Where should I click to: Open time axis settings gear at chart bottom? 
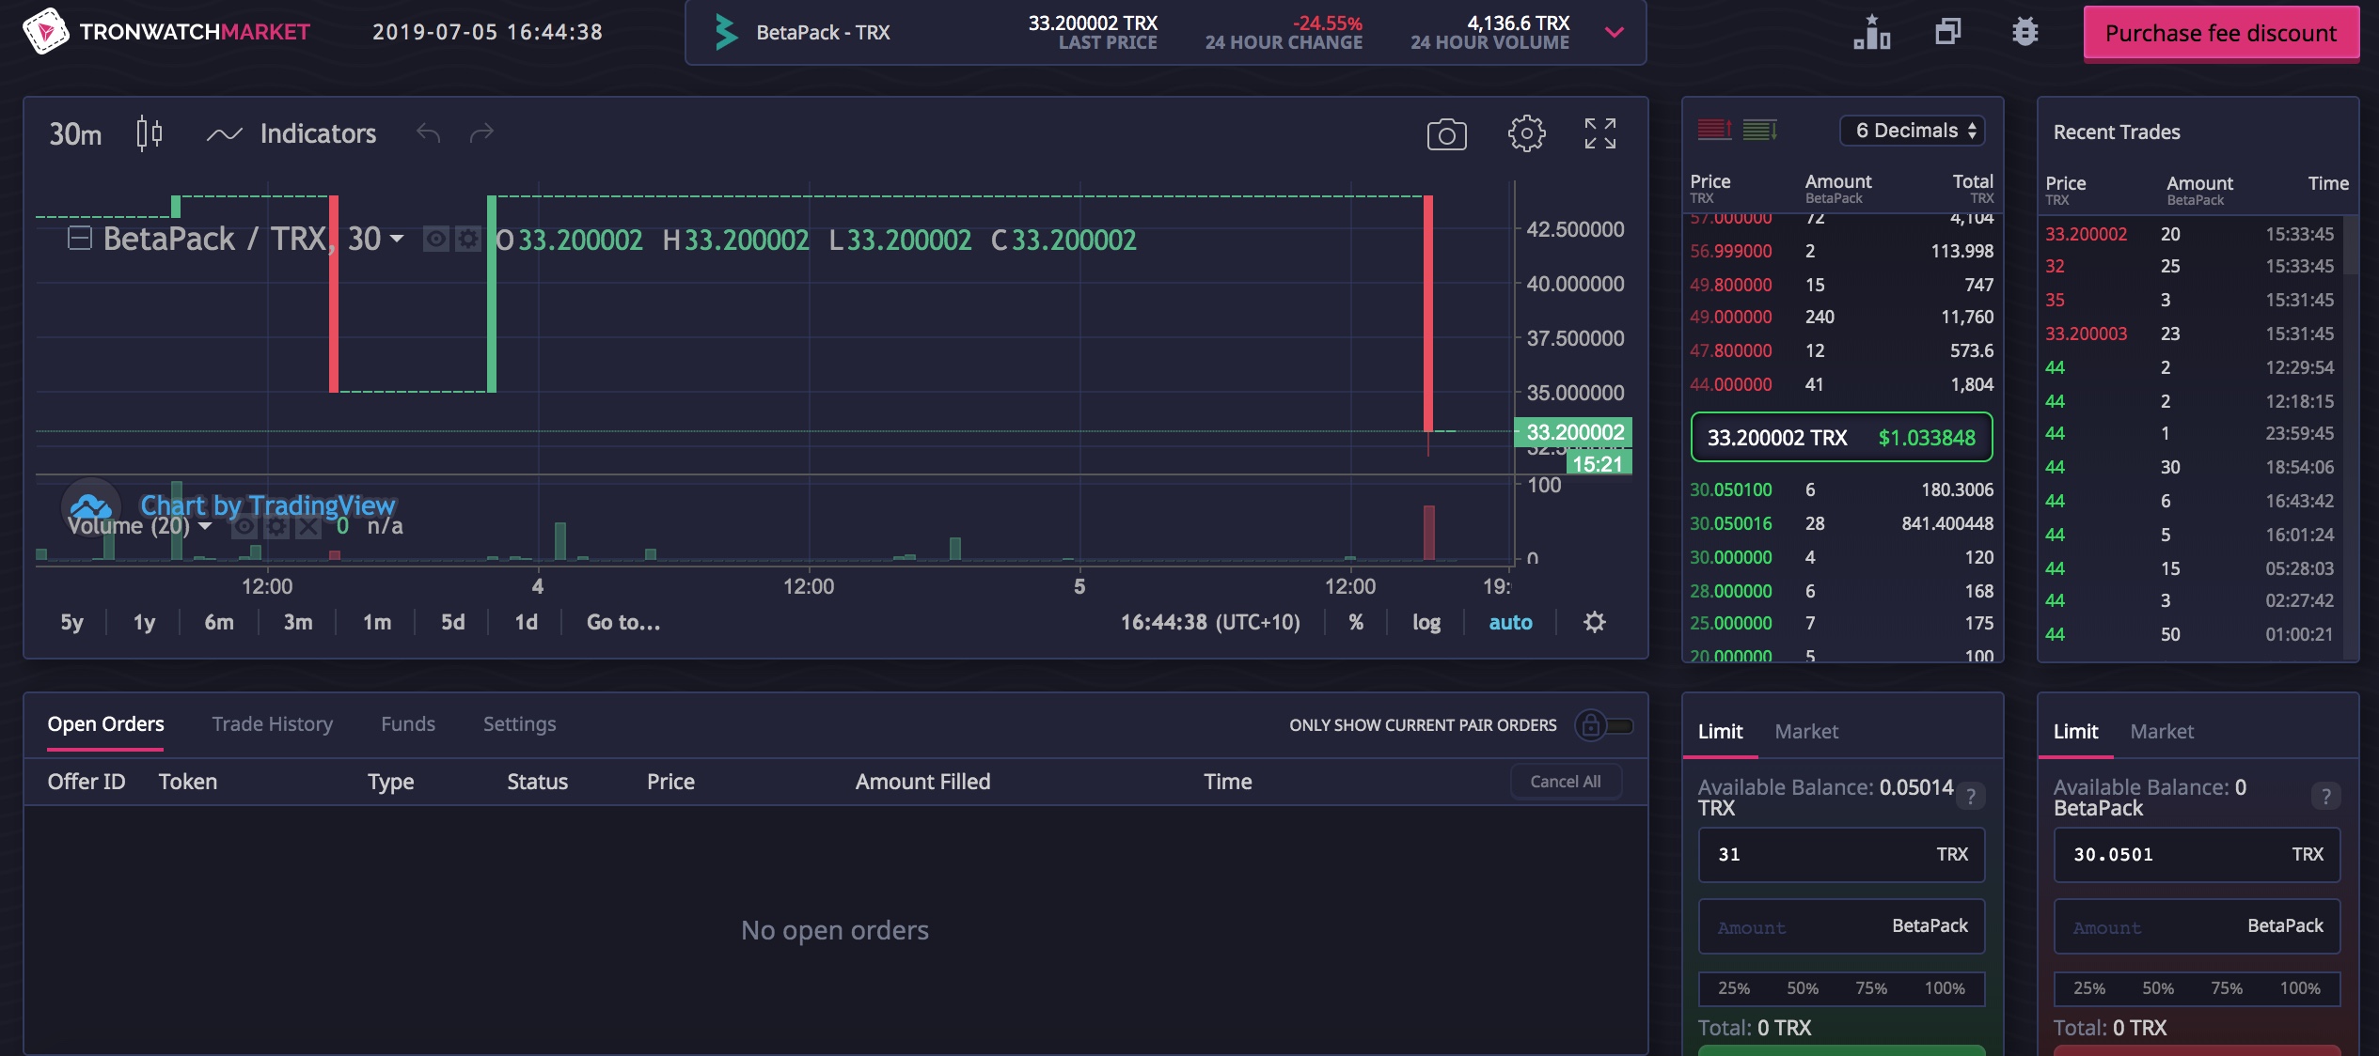pos(1595,622)
